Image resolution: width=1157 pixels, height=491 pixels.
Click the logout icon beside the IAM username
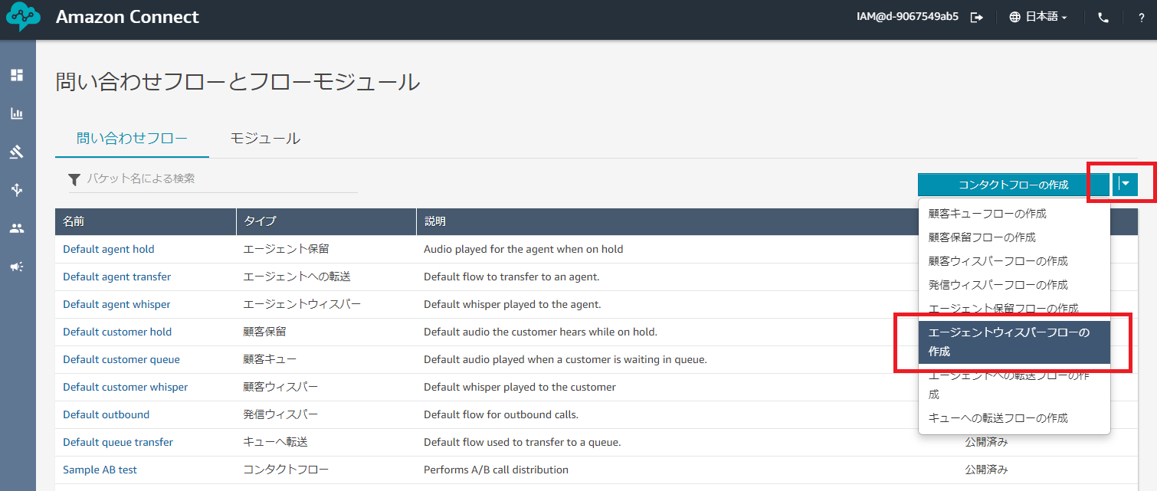tap(977, 18)
